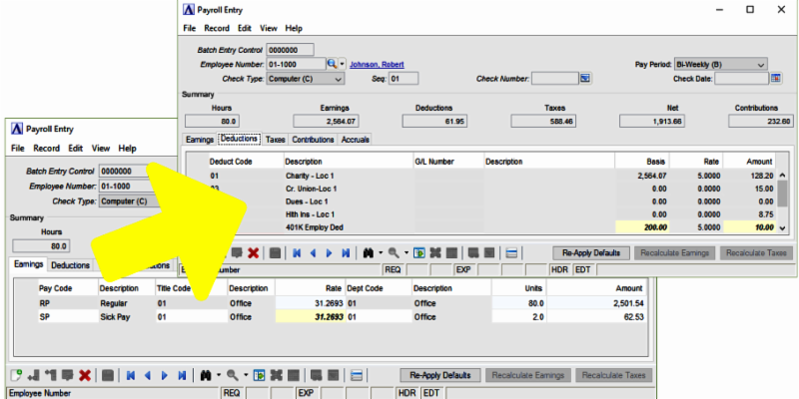799x399 pixels.
Task: Open the Check Date calendar picker icon
Action: [758, 78]
